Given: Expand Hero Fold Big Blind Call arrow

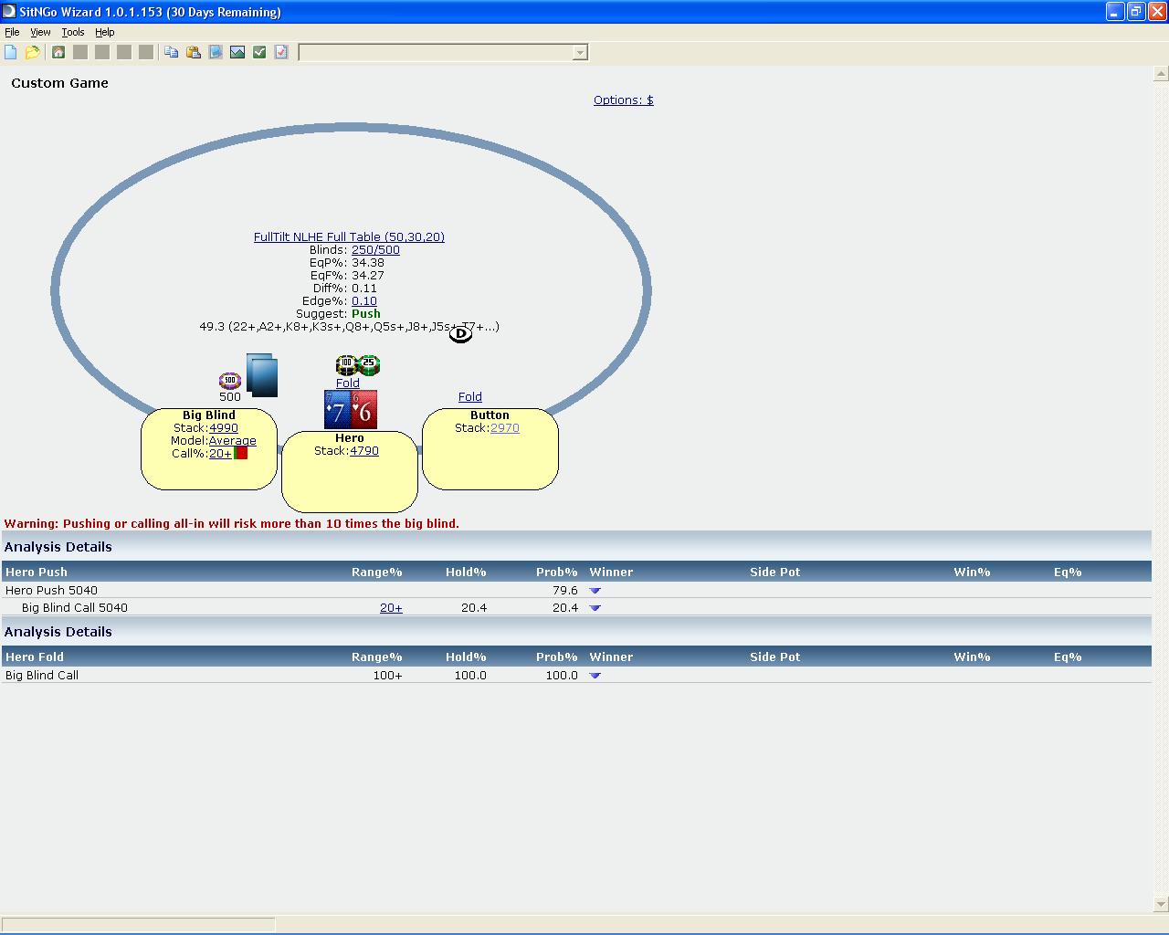Looking at the screenshot, I should (595, 676).
